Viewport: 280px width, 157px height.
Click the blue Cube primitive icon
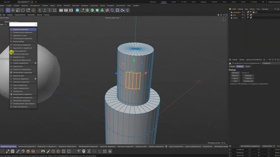(77, 10)
